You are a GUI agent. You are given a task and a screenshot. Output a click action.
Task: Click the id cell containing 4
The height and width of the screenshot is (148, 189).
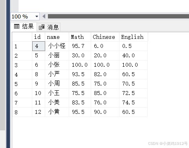39,46
